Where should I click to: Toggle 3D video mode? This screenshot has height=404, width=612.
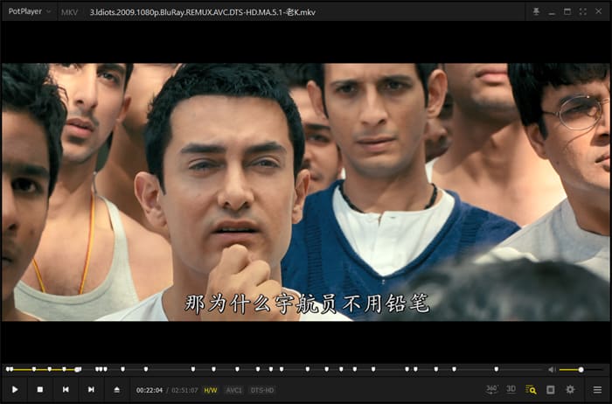click(x=511, y=389)
